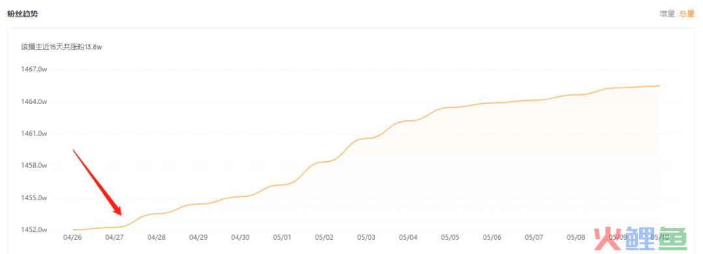Click the 火鲤鱼 watermark logo
Viewport: 703px width, 254px height.
tap(641, 238)
